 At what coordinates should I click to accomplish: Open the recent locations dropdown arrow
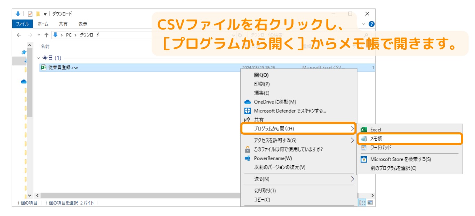[x=39, y=35]
